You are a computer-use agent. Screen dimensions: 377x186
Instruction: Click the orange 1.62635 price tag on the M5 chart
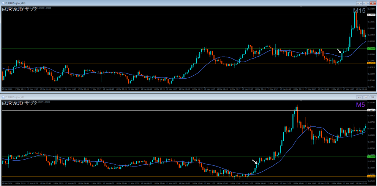(x=371, y=176)
